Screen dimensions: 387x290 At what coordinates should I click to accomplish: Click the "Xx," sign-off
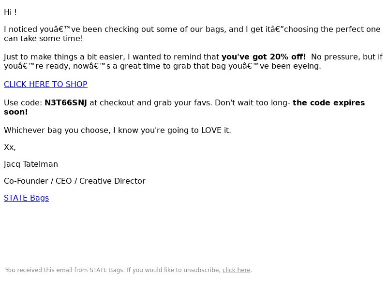10,147
